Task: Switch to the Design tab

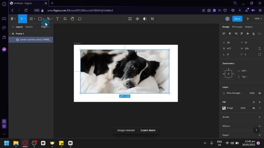Action: [x=226, y=27]
